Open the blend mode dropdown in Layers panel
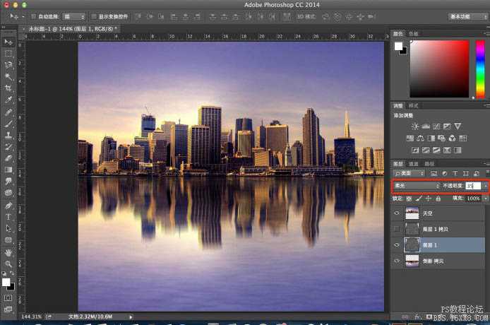The width and height of the screenshot is (490, 325). 417,186
